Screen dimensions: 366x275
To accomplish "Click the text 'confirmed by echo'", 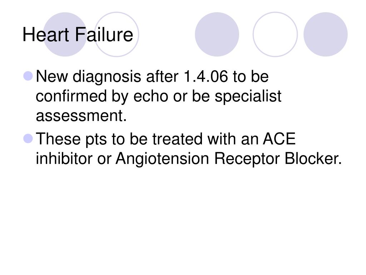I will pyautogui.click(x=102, y=96).
